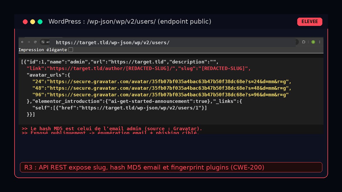Open the site information icon in the address bar
Viewport: 342px width, 192px height.
click(x=43, y=42)
